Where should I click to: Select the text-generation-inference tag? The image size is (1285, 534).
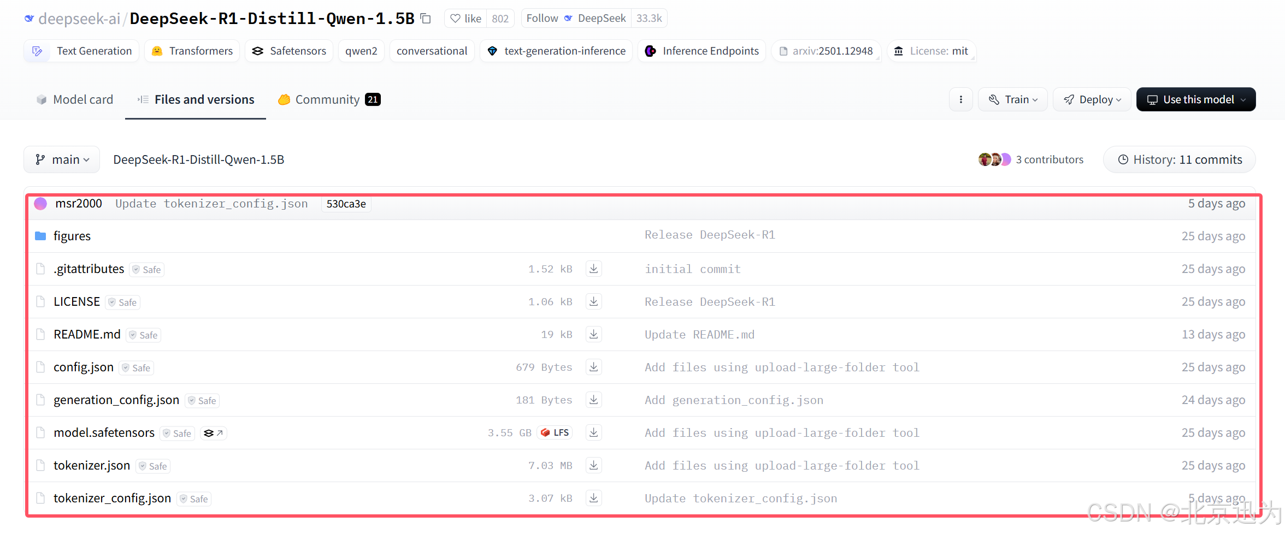coord(556,51)
